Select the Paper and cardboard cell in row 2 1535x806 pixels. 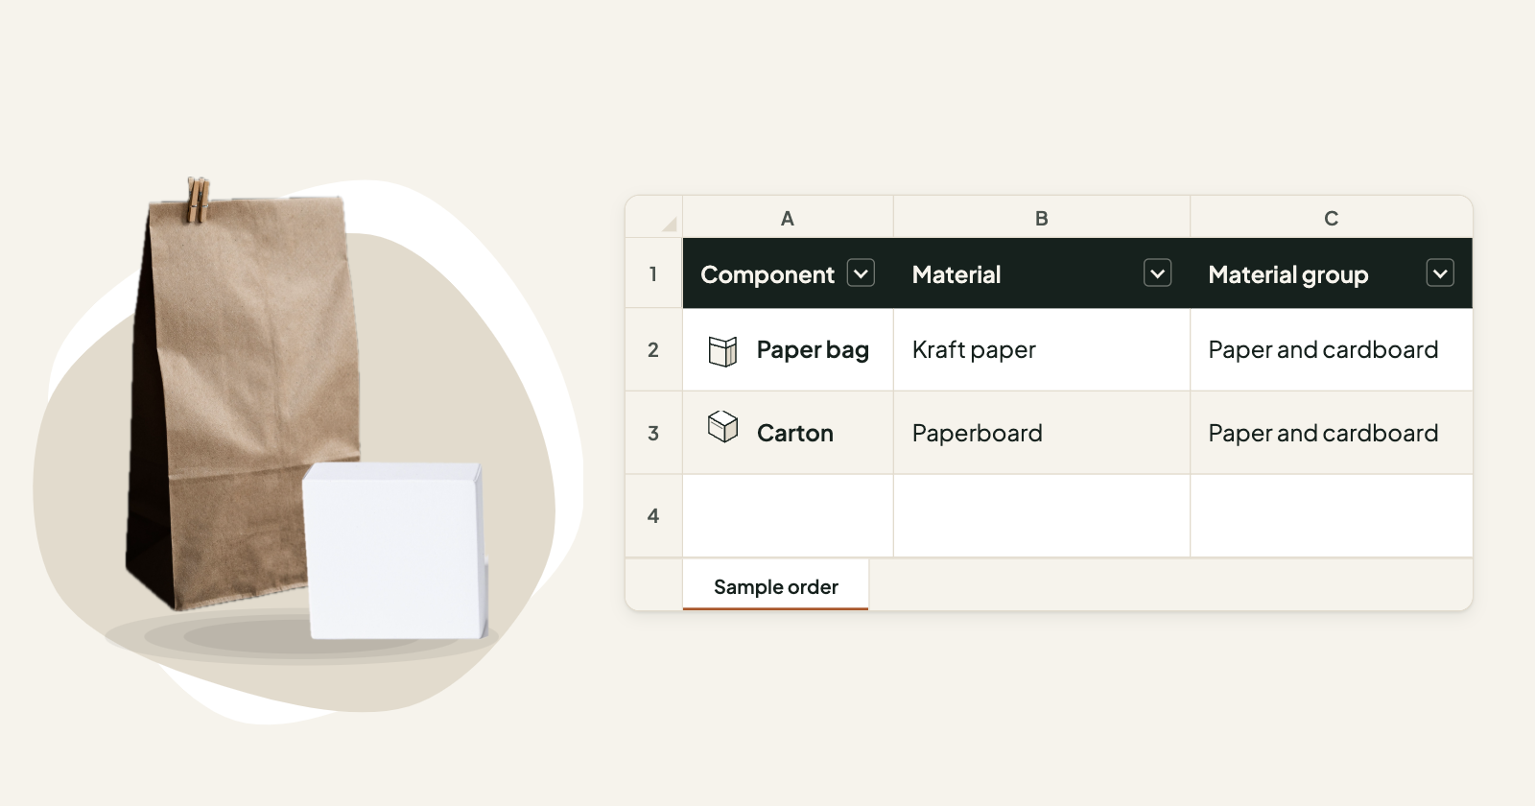[1332, 349]
